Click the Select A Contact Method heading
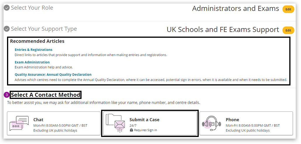The height and width of the screenshot is (144, 301). (x=46, y=95)
